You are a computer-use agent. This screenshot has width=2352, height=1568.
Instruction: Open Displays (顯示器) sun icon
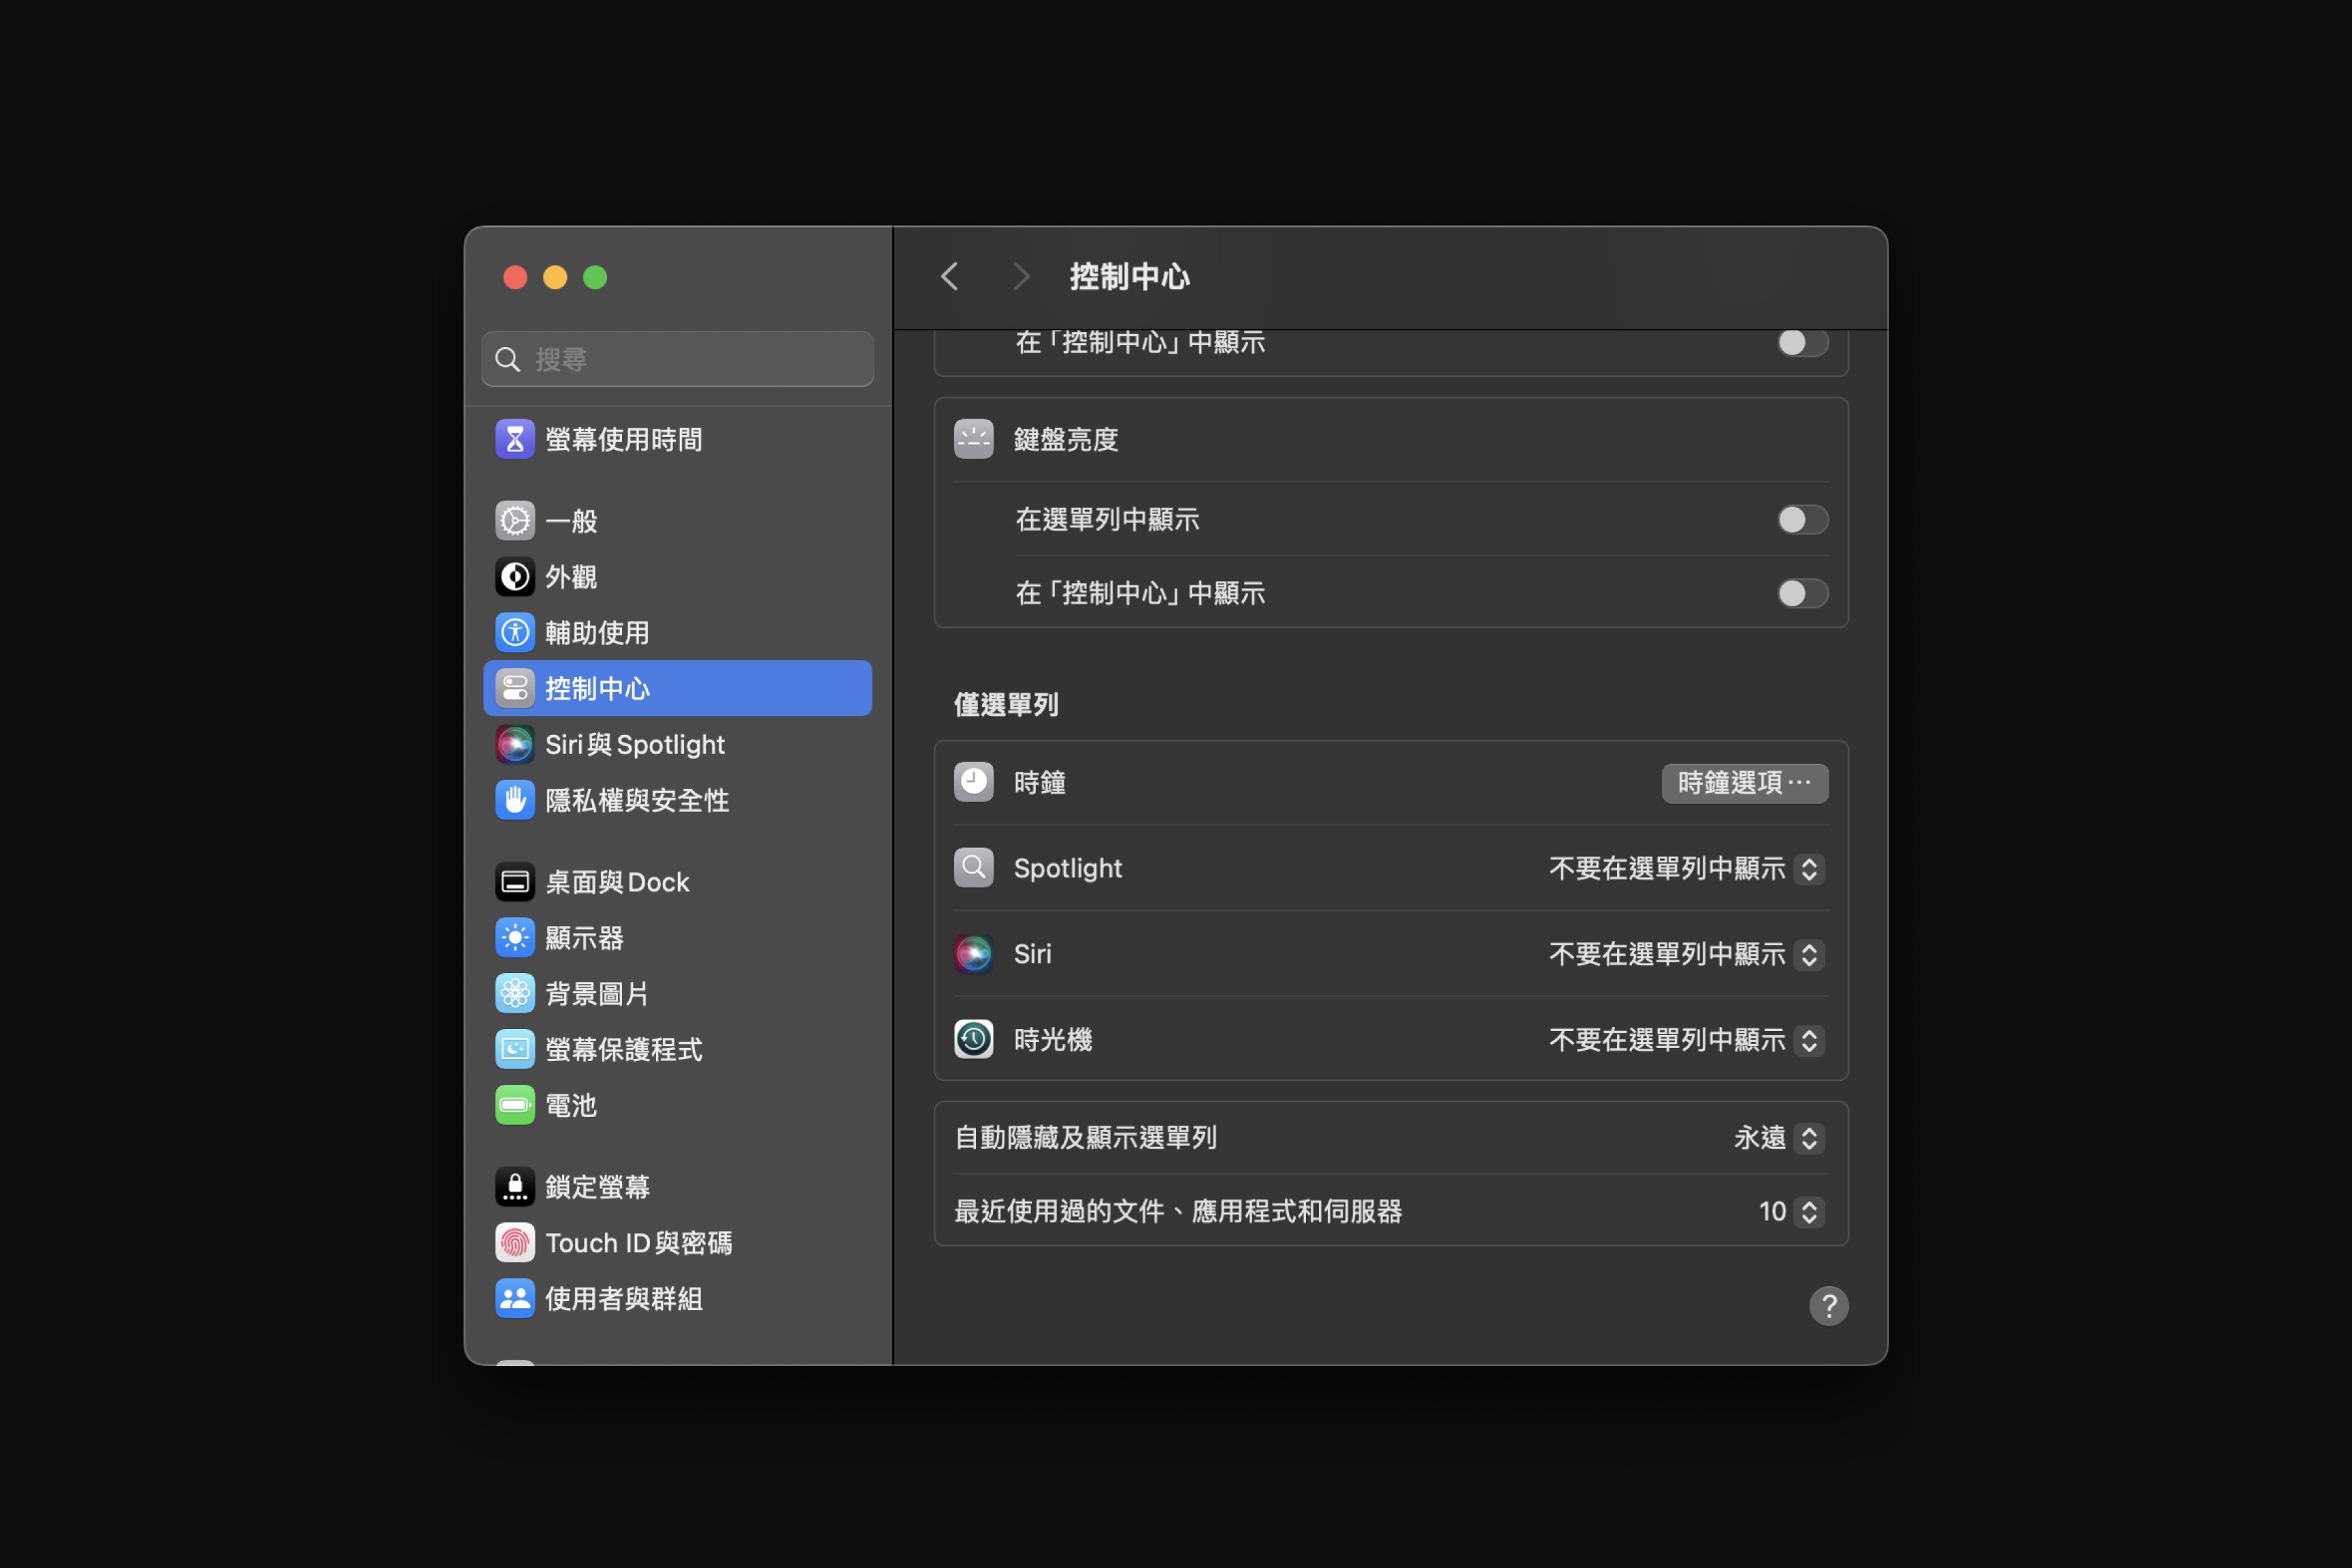pos(514,938)
